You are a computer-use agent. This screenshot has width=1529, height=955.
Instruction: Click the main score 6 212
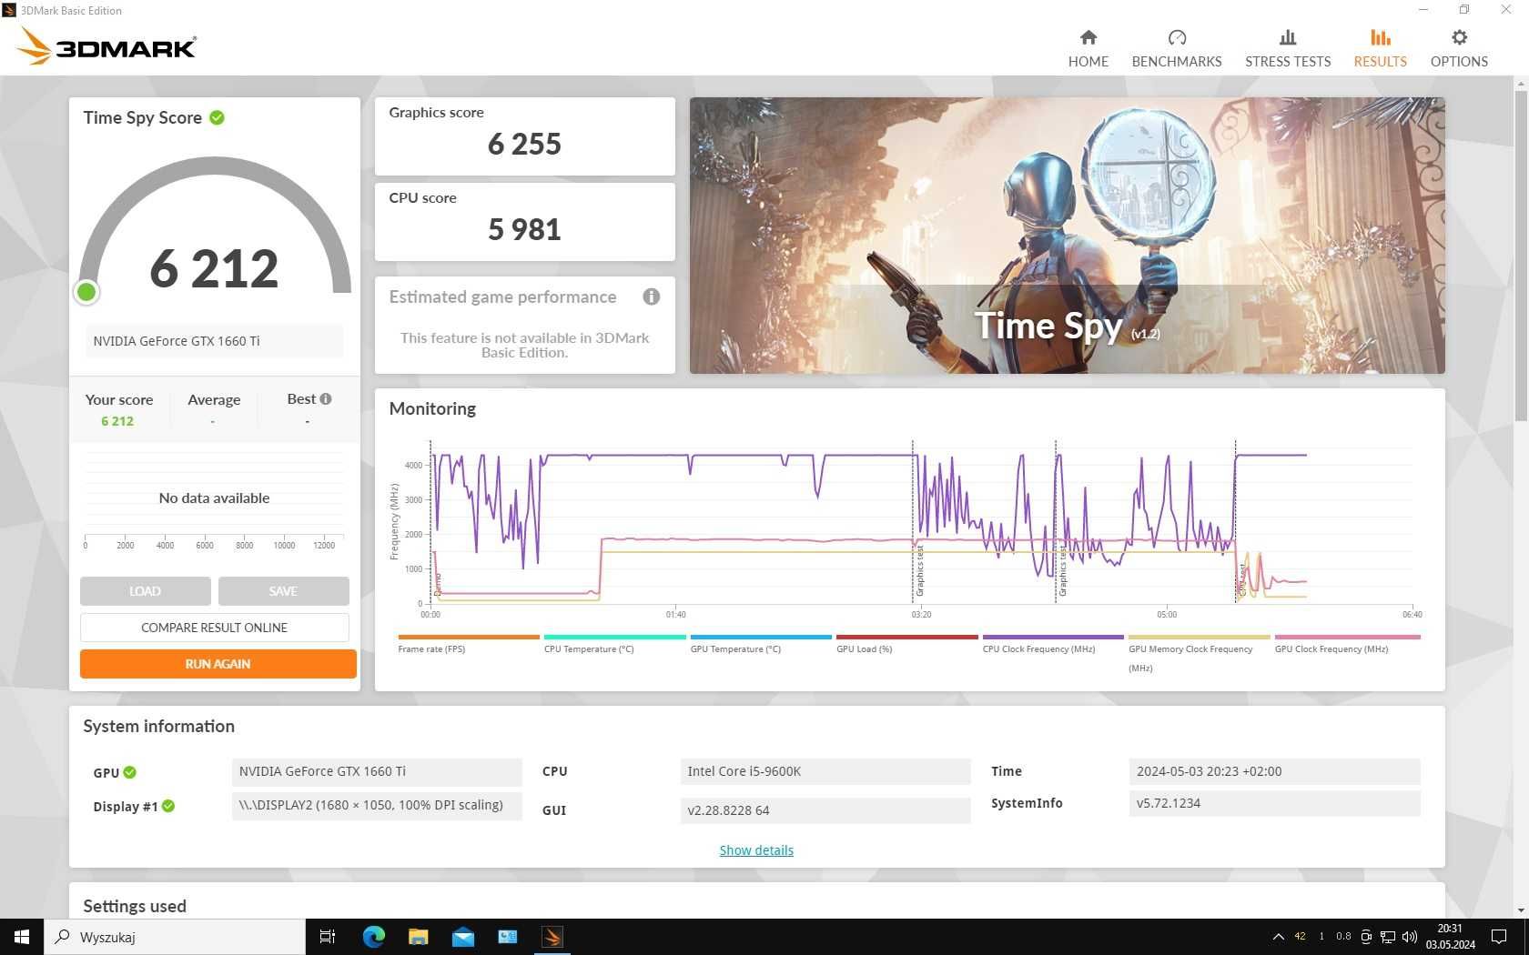tap(214, 269)
